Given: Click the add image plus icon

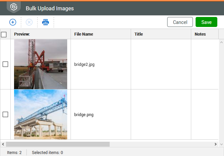Looking at the screenshot, I should coord(13,22).
